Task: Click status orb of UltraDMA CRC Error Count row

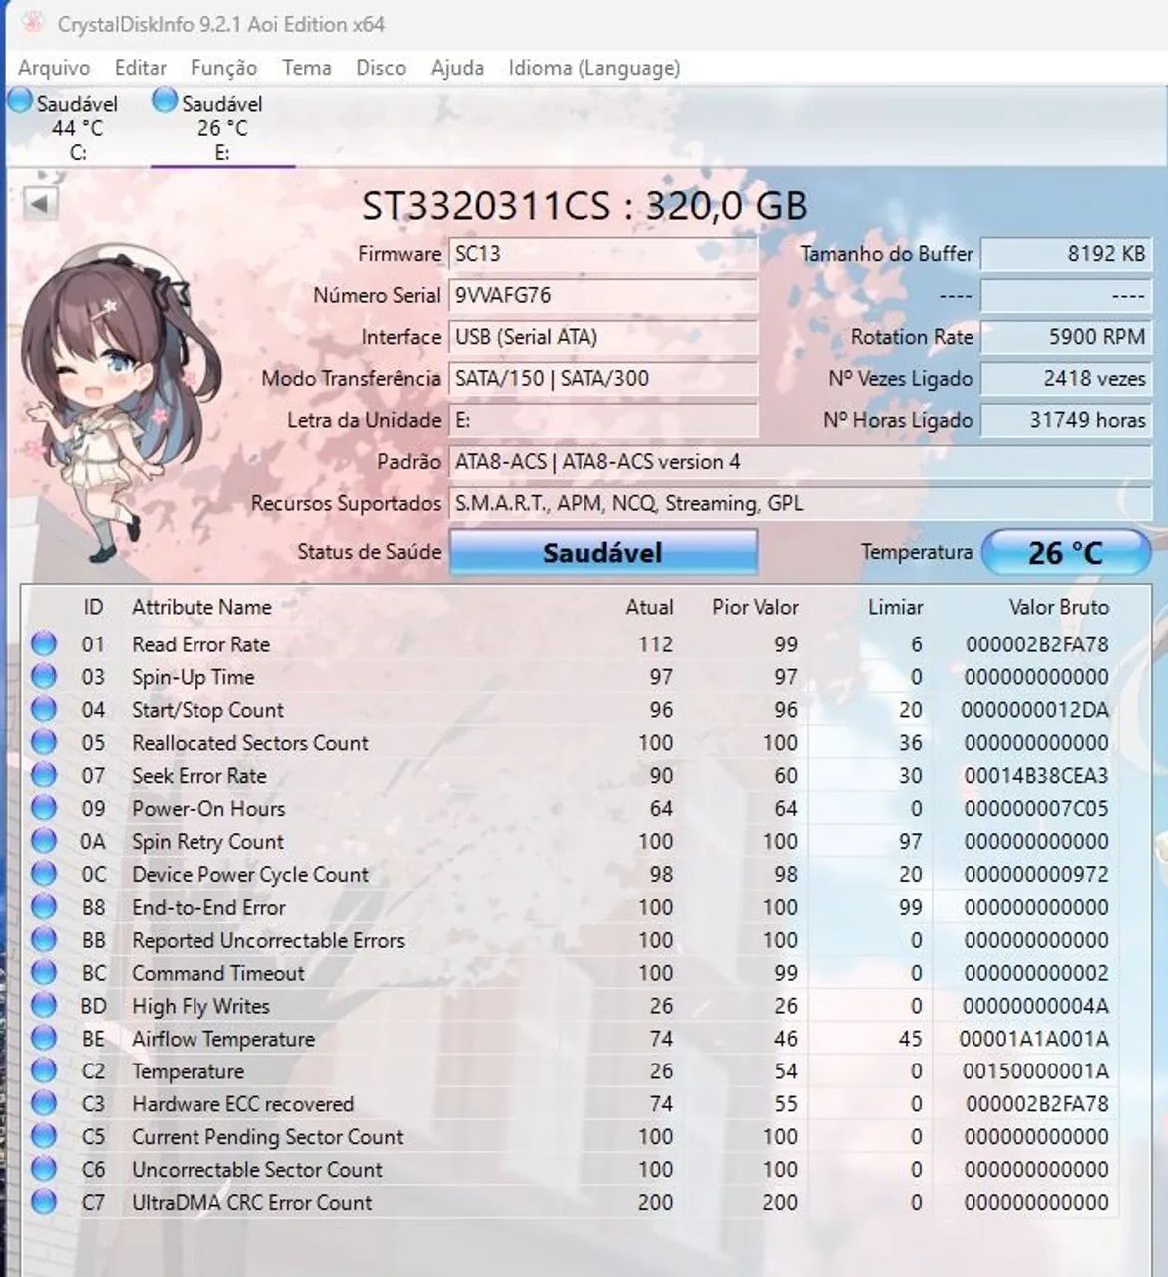Action: pyautogui.click(x=44, y=1202)
